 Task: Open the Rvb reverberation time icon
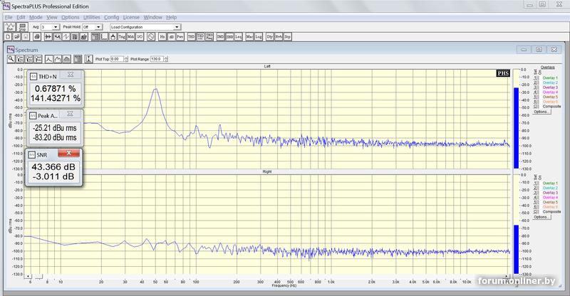coord(279,37)
